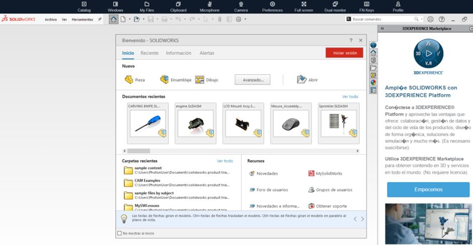Expand the Select tool dropdown arrow
Image resolution: width=473 pixels, height=245 pixels.
pyautogui.click(x=213, y=19)
